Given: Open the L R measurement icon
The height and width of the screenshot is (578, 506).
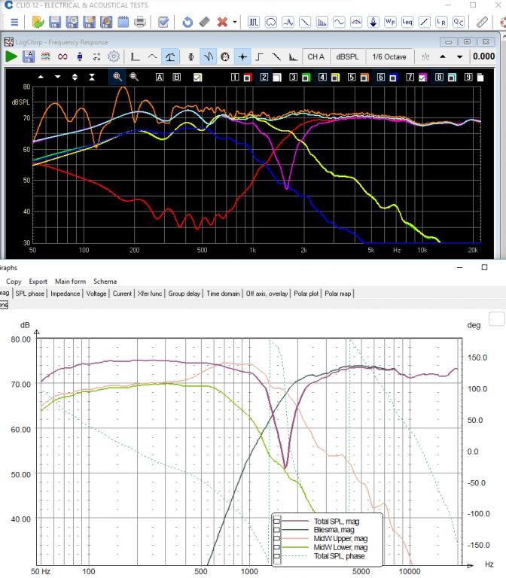Looking at the screenshot, I should 441,22.
